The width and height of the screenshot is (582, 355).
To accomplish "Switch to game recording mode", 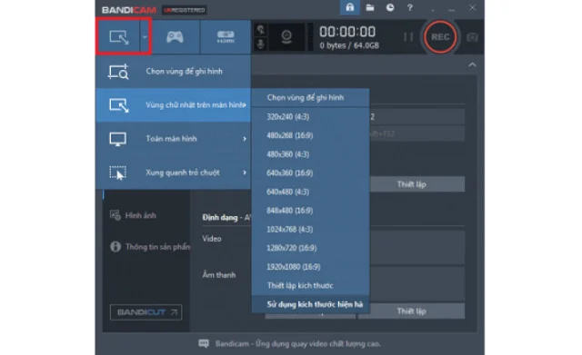I will pyautogui.click(x=175, y=37).
